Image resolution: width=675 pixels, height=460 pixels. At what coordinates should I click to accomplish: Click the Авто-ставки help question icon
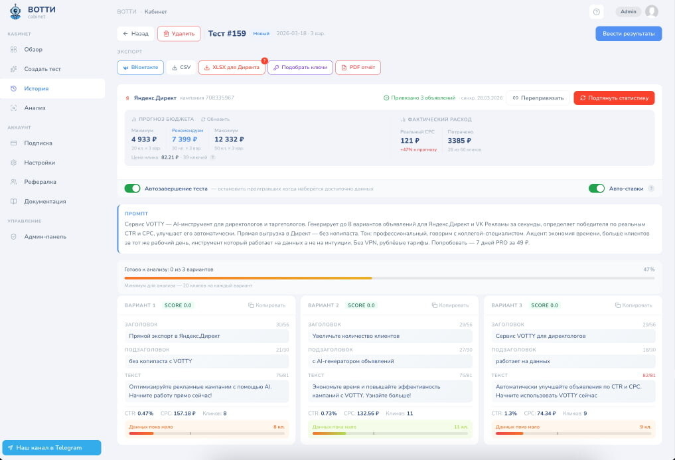coord(651,189)
